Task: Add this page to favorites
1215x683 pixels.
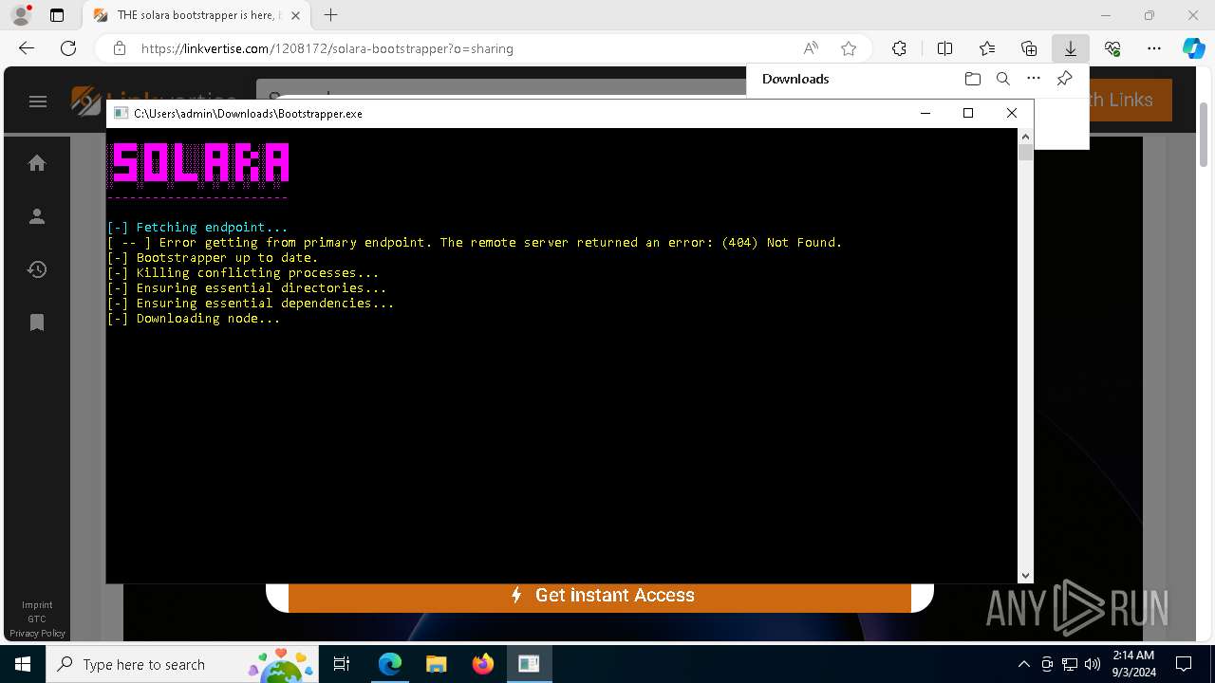Action: pyautogui.click(x=849, y=48)
